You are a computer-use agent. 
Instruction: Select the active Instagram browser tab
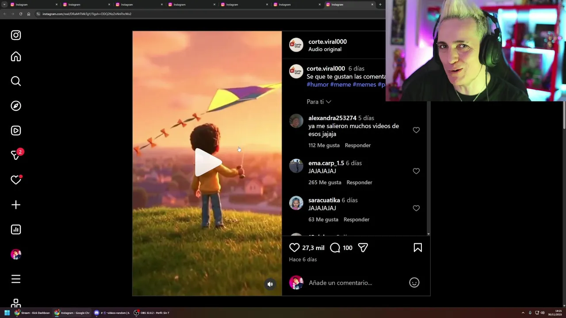(x=350, y=4)
